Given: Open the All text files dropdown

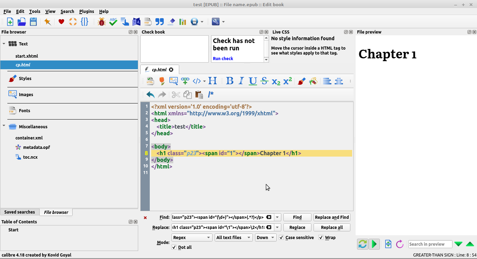Looking at the screenshot, I should point(234,238).
